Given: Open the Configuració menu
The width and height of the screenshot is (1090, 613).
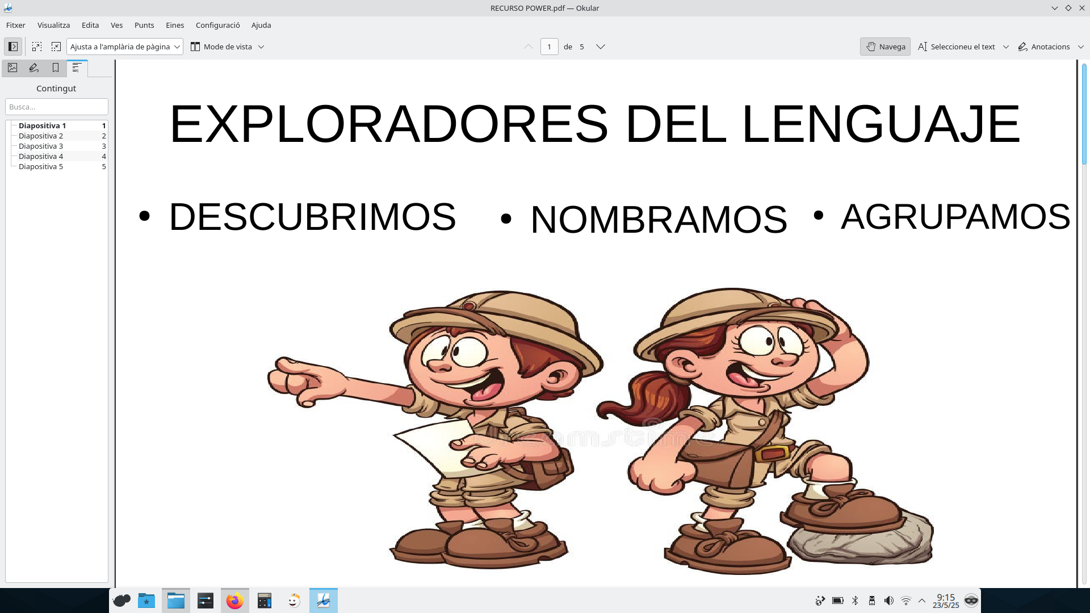Looking at the screenshot, I should [217, 25].
